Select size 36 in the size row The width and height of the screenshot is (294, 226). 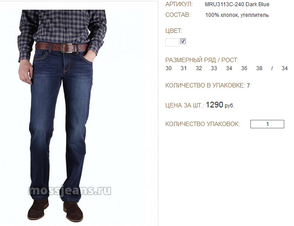244,68
